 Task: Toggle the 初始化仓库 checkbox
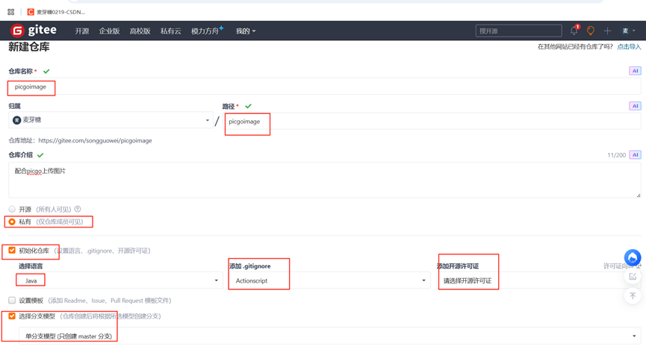[x=12, y=250]
